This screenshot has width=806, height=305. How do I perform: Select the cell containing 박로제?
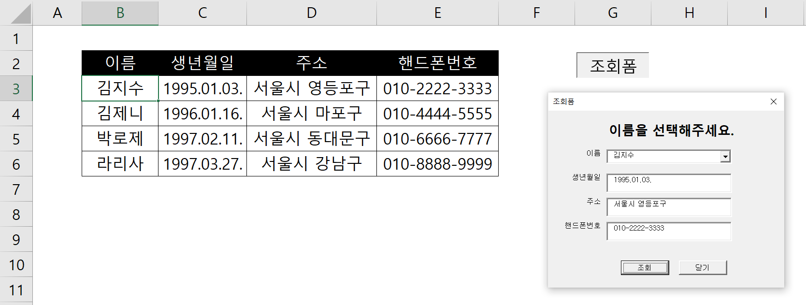click(120, 139)
